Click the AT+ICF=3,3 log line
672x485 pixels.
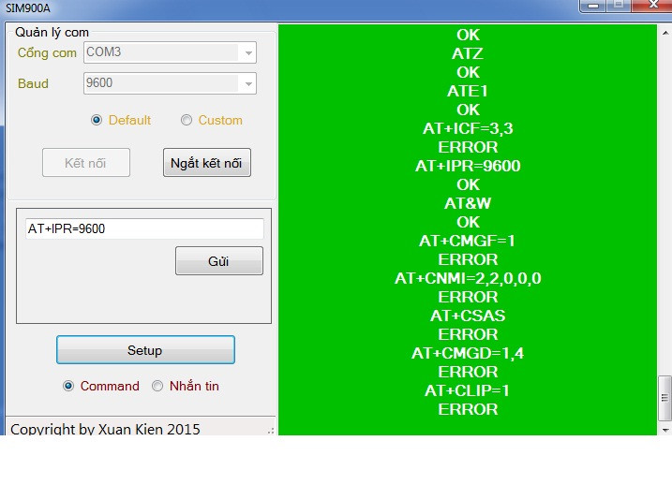[468, 128]
